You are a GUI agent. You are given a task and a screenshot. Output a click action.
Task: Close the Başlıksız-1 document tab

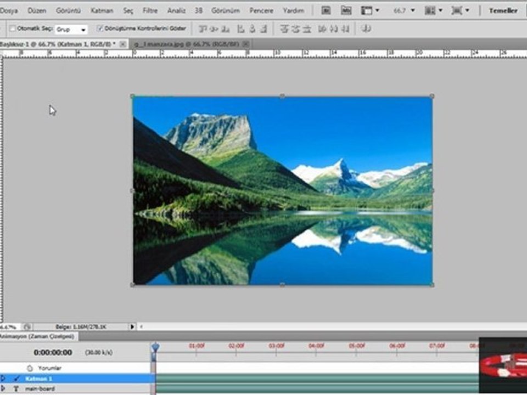tap(123, 44)
